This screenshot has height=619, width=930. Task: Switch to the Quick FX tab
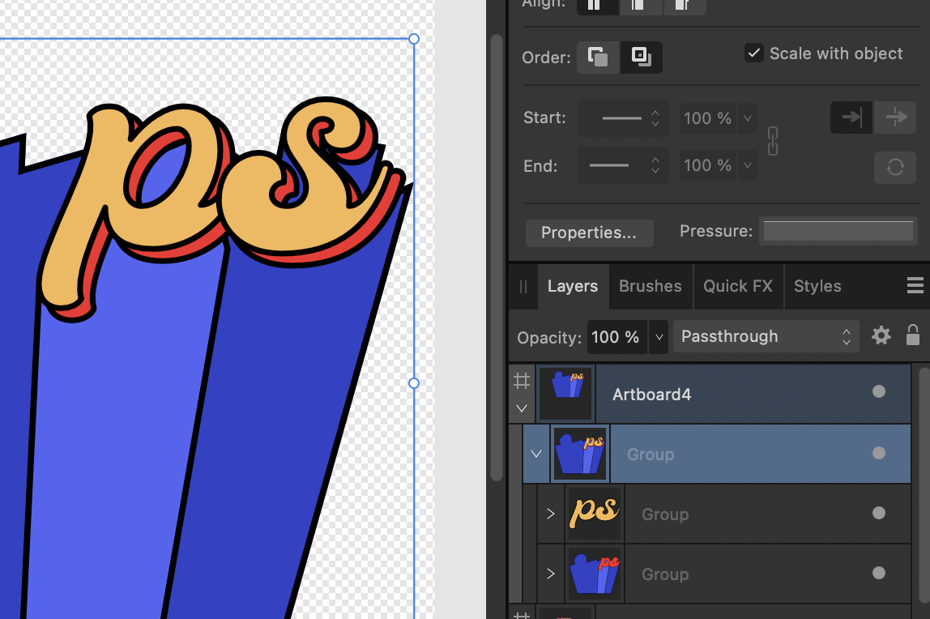click(x=738, y=286)
